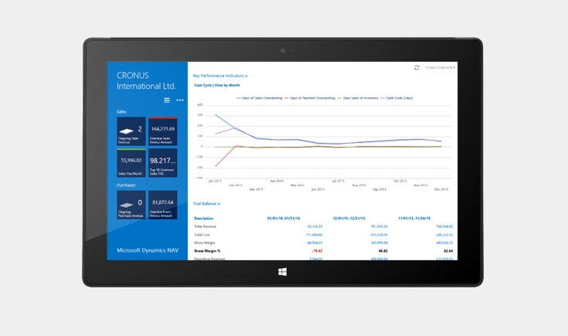Viewport: 568px width, 336px height.
Task: Open the Sales This Month tile
Action: pos(131,162)
